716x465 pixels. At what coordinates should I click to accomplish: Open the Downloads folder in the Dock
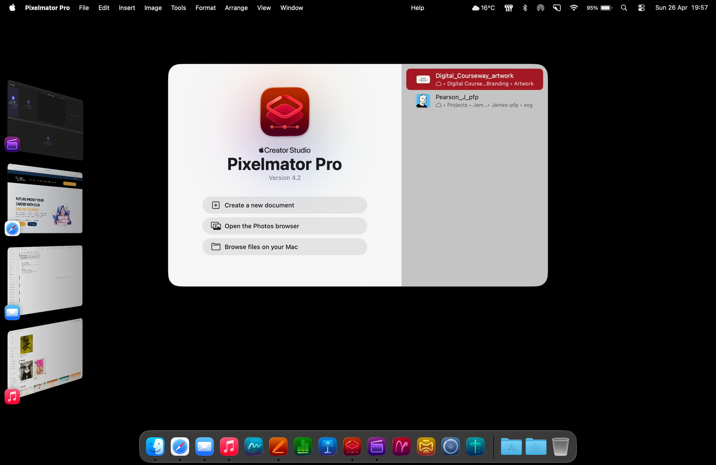pos(536,446)
